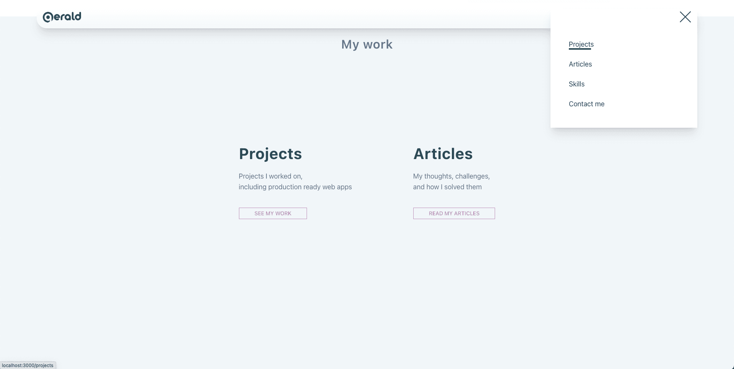Click the localhost:3000/projects status bar URL
This screenshot has height=369, width=734.
coord(28,365)
